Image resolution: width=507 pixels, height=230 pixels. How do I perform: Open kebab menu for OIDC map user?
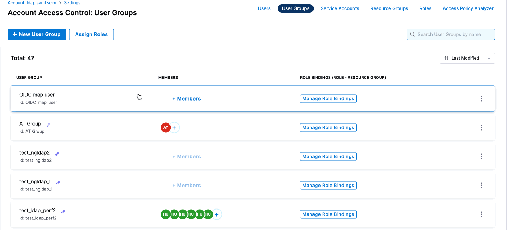coord(481,99)
